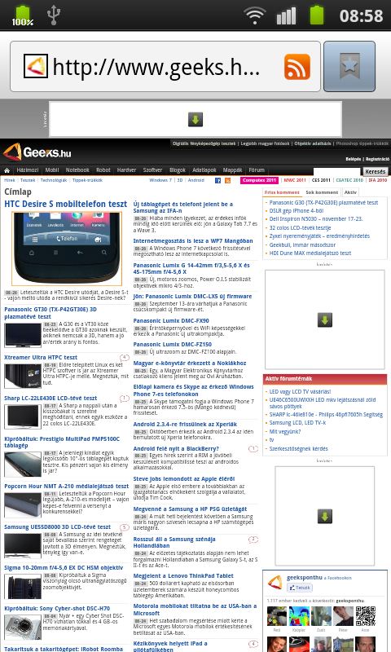Open LED vagy LCD TV vásárlás forum topic
Image resolution: width=391 pixels, height=652 pixels.
300,392
